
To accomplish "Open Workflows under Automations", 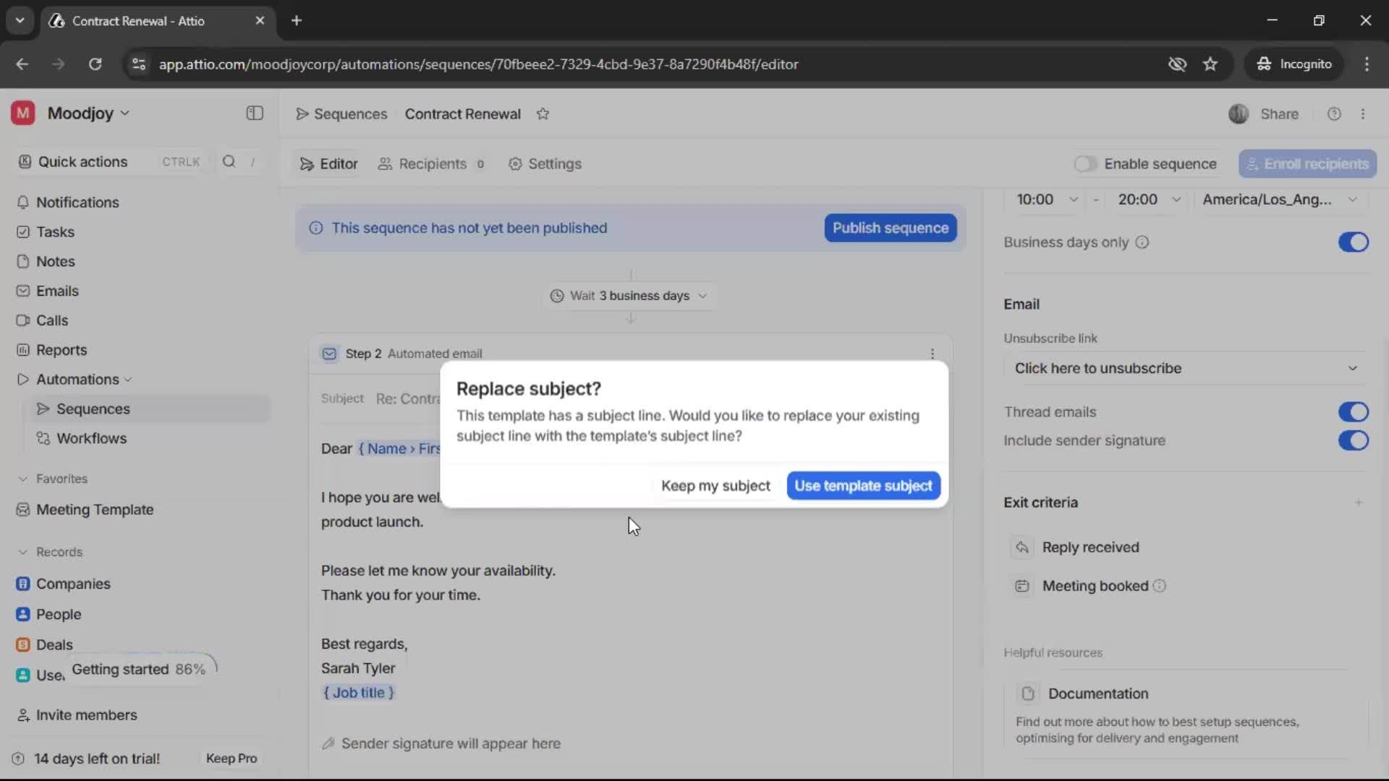I will click(91, 438).
